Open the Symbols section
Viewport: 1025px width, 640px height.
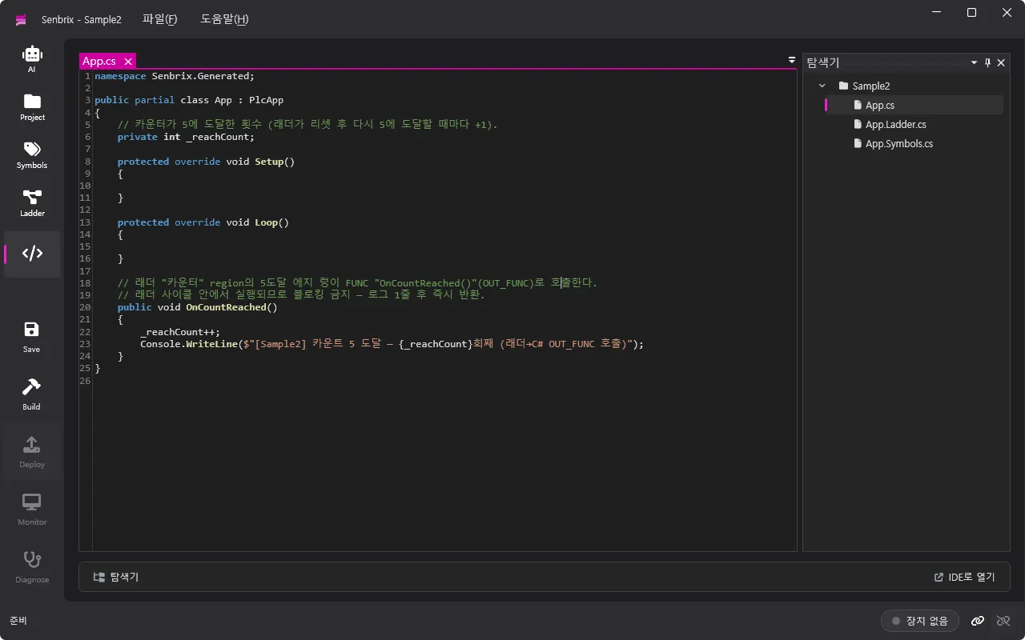click(32, 155)
